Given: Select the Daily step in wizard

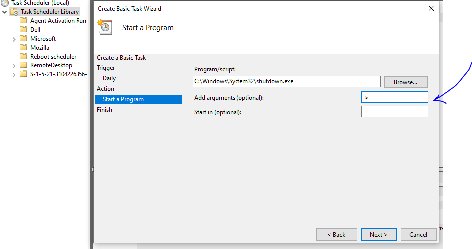Looking at the screenshot, I should 109,78.
